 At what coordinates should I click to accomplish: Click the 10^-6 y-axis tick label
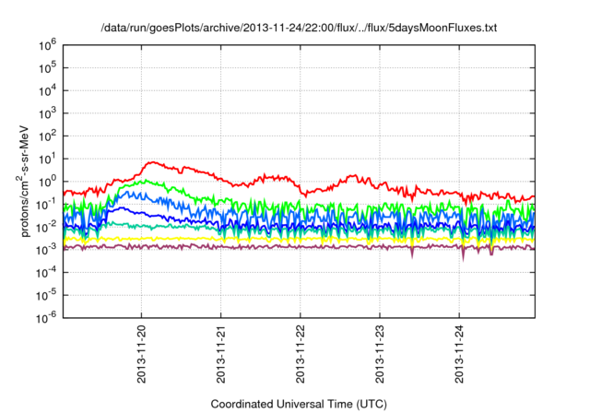click(x=47, y=318)
